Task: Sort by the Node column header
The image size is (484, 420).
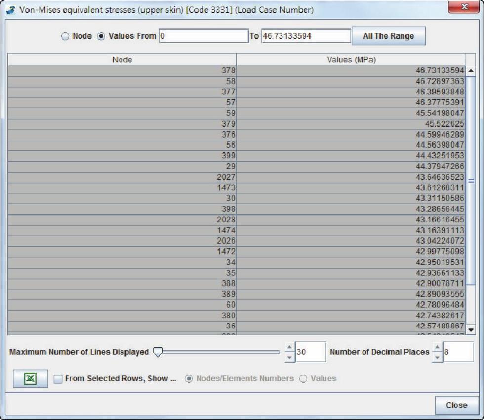Action: [x=122, y=60]
